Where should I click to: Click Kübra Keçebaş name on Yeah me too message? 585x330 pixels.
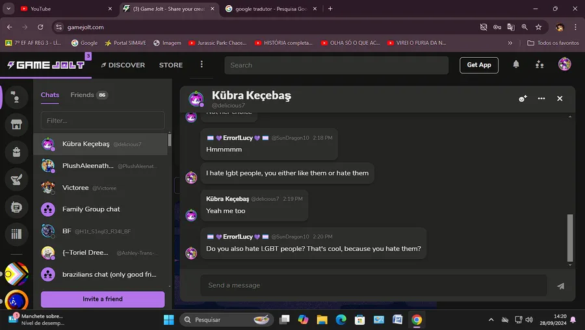(227, 199)
